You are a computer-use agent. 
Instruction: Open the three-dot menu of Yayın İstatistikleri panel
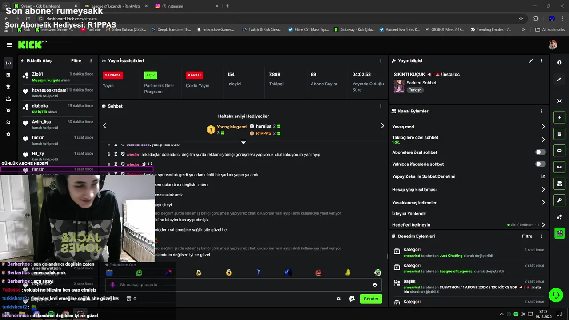click(x=381, y=61)
